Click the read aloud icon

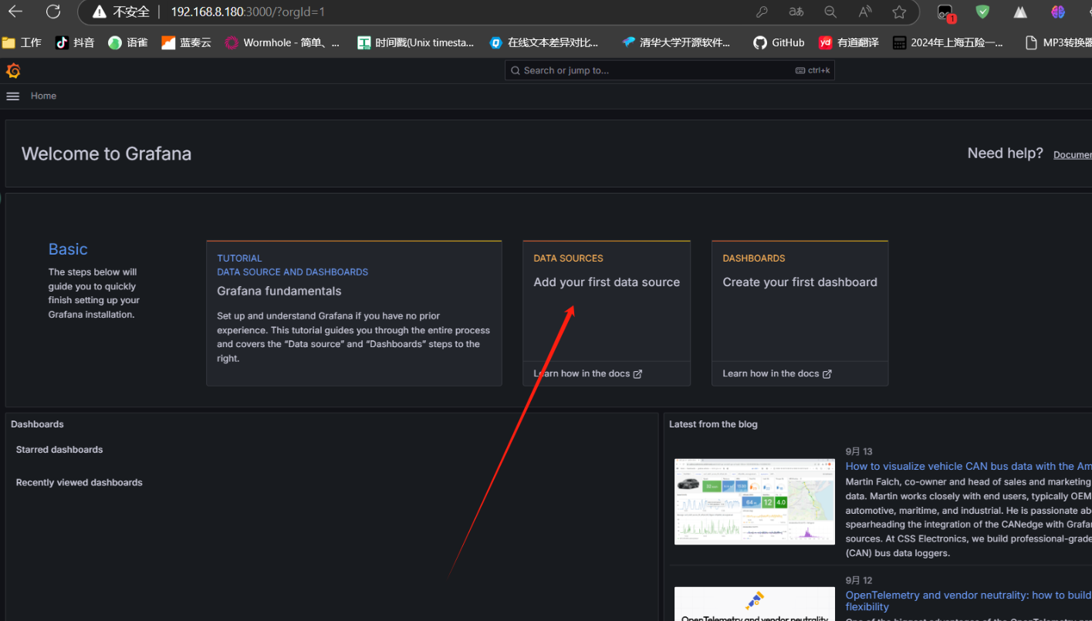[865, 12]
